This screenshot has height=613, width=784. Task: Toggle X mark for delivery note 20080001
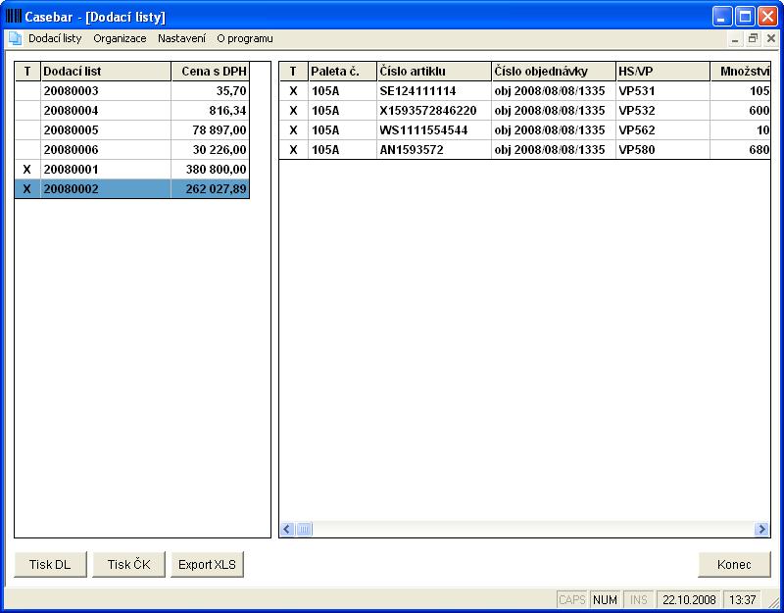point(27,169)
